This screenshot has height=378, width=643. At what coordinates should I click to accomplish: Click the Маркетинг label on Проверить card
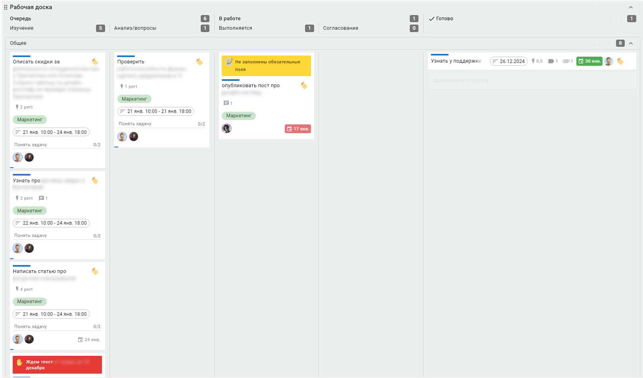point(134,99)
